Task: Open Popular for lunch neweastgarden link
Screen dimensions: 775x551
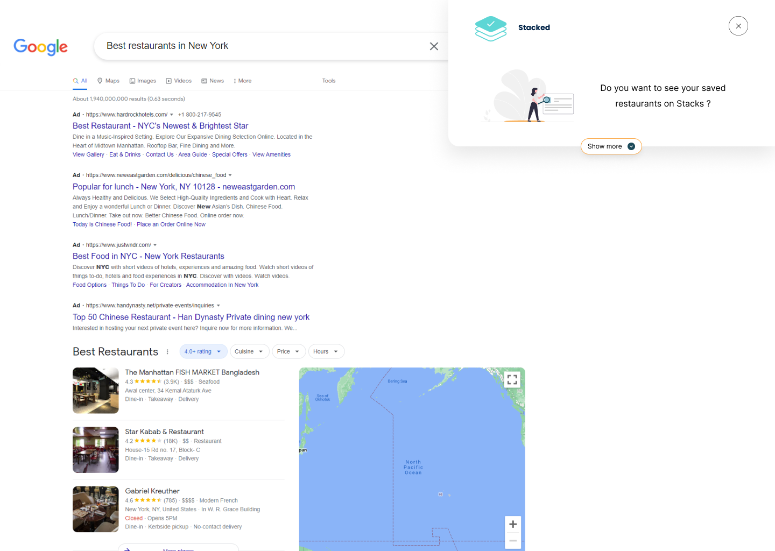Action: point(184,187)
